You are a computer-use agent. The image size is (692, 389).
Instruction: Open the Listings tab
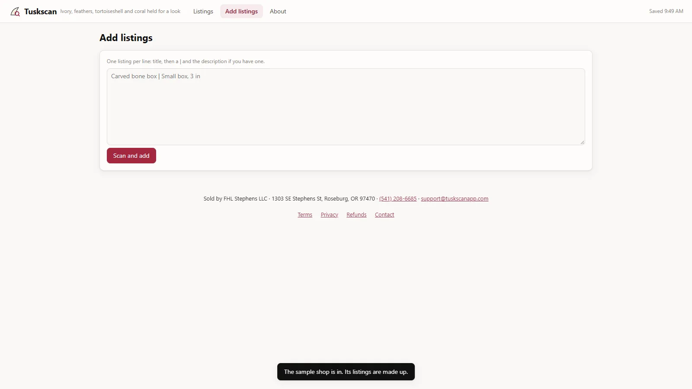coord(203,11)
